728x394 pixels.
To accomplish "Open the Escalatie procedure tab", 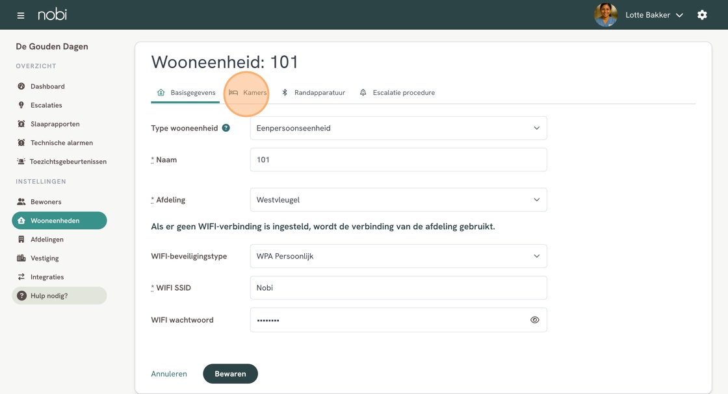I will point(397,93).
